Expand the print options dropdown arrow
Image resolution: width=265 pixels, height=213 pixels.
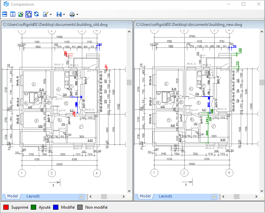[x=77, y=15]
